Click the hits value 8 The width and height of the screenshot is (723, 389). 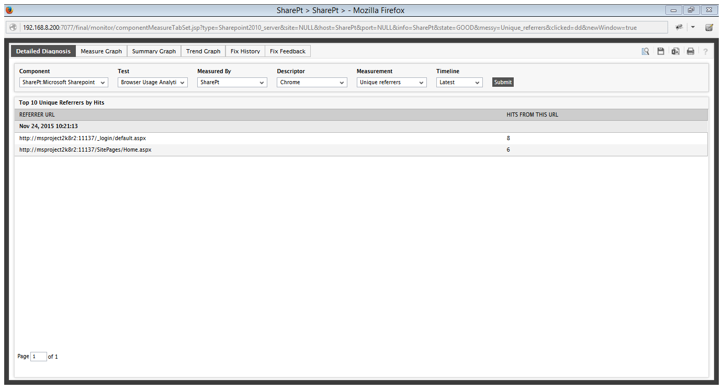click(x=509, y=138)
